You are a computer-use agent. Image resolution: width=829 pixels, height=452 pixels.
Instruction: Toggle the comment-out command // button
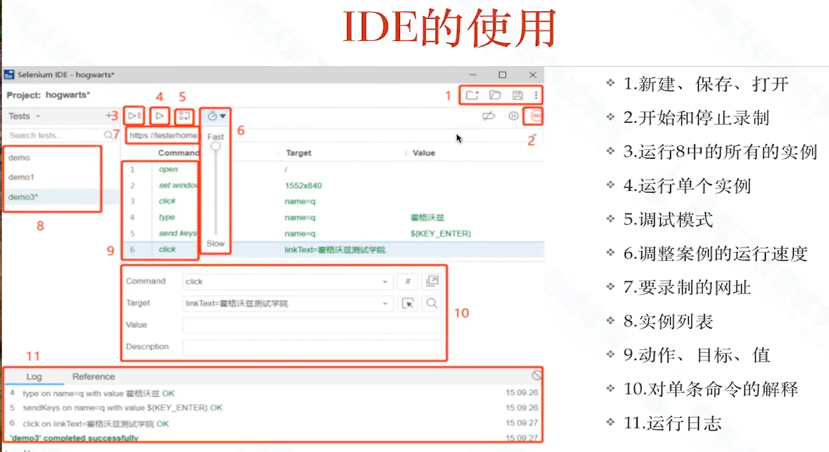pyautogui.click(x=407, y=282)
